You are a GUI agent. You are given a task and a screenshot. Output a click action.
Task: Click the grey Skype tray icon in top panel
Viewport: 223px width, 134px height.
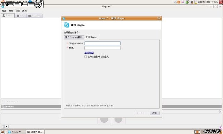point(175,2)
